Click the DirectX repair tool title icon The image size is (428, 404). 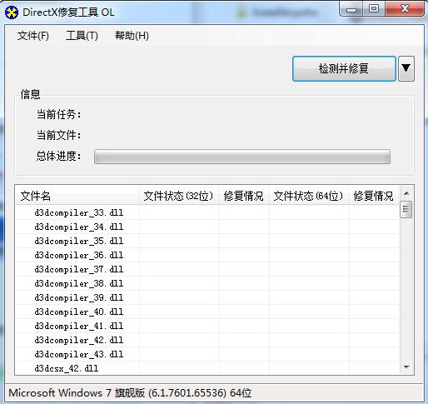(x=12, y=12)
